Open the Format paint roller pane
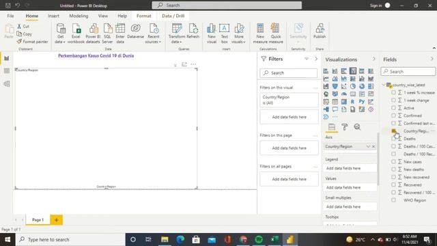 [x=344, y=127]
